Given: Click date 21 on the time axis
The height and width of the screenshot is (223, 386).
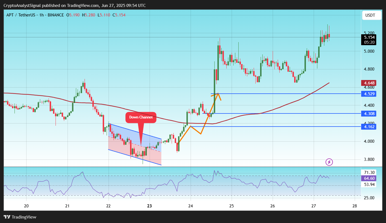Looking at the screenshot, I should 68,206.
